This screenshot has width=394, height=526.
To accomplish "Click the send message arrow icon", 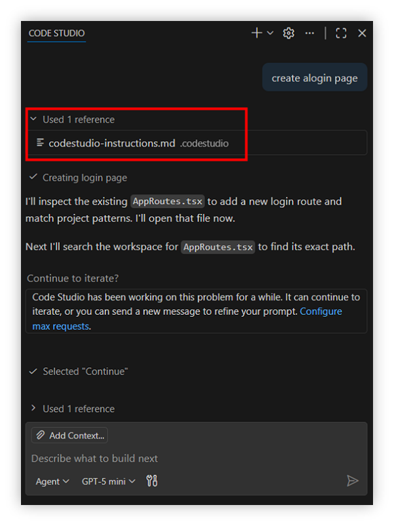I will (x=353, y=481).
